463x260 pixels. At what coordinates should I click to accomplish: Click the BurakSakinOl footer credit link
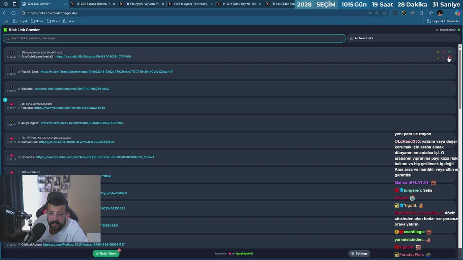click(x=245, y=253)
